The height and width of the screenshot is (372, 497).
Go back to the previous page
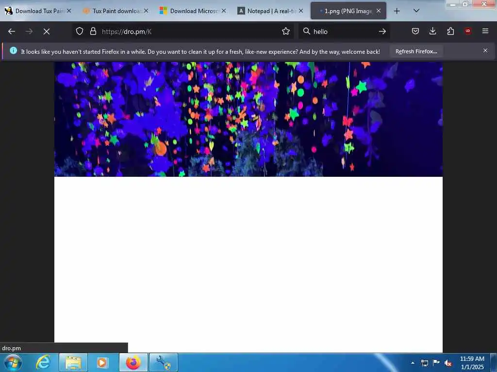click(x=12, y=31)
